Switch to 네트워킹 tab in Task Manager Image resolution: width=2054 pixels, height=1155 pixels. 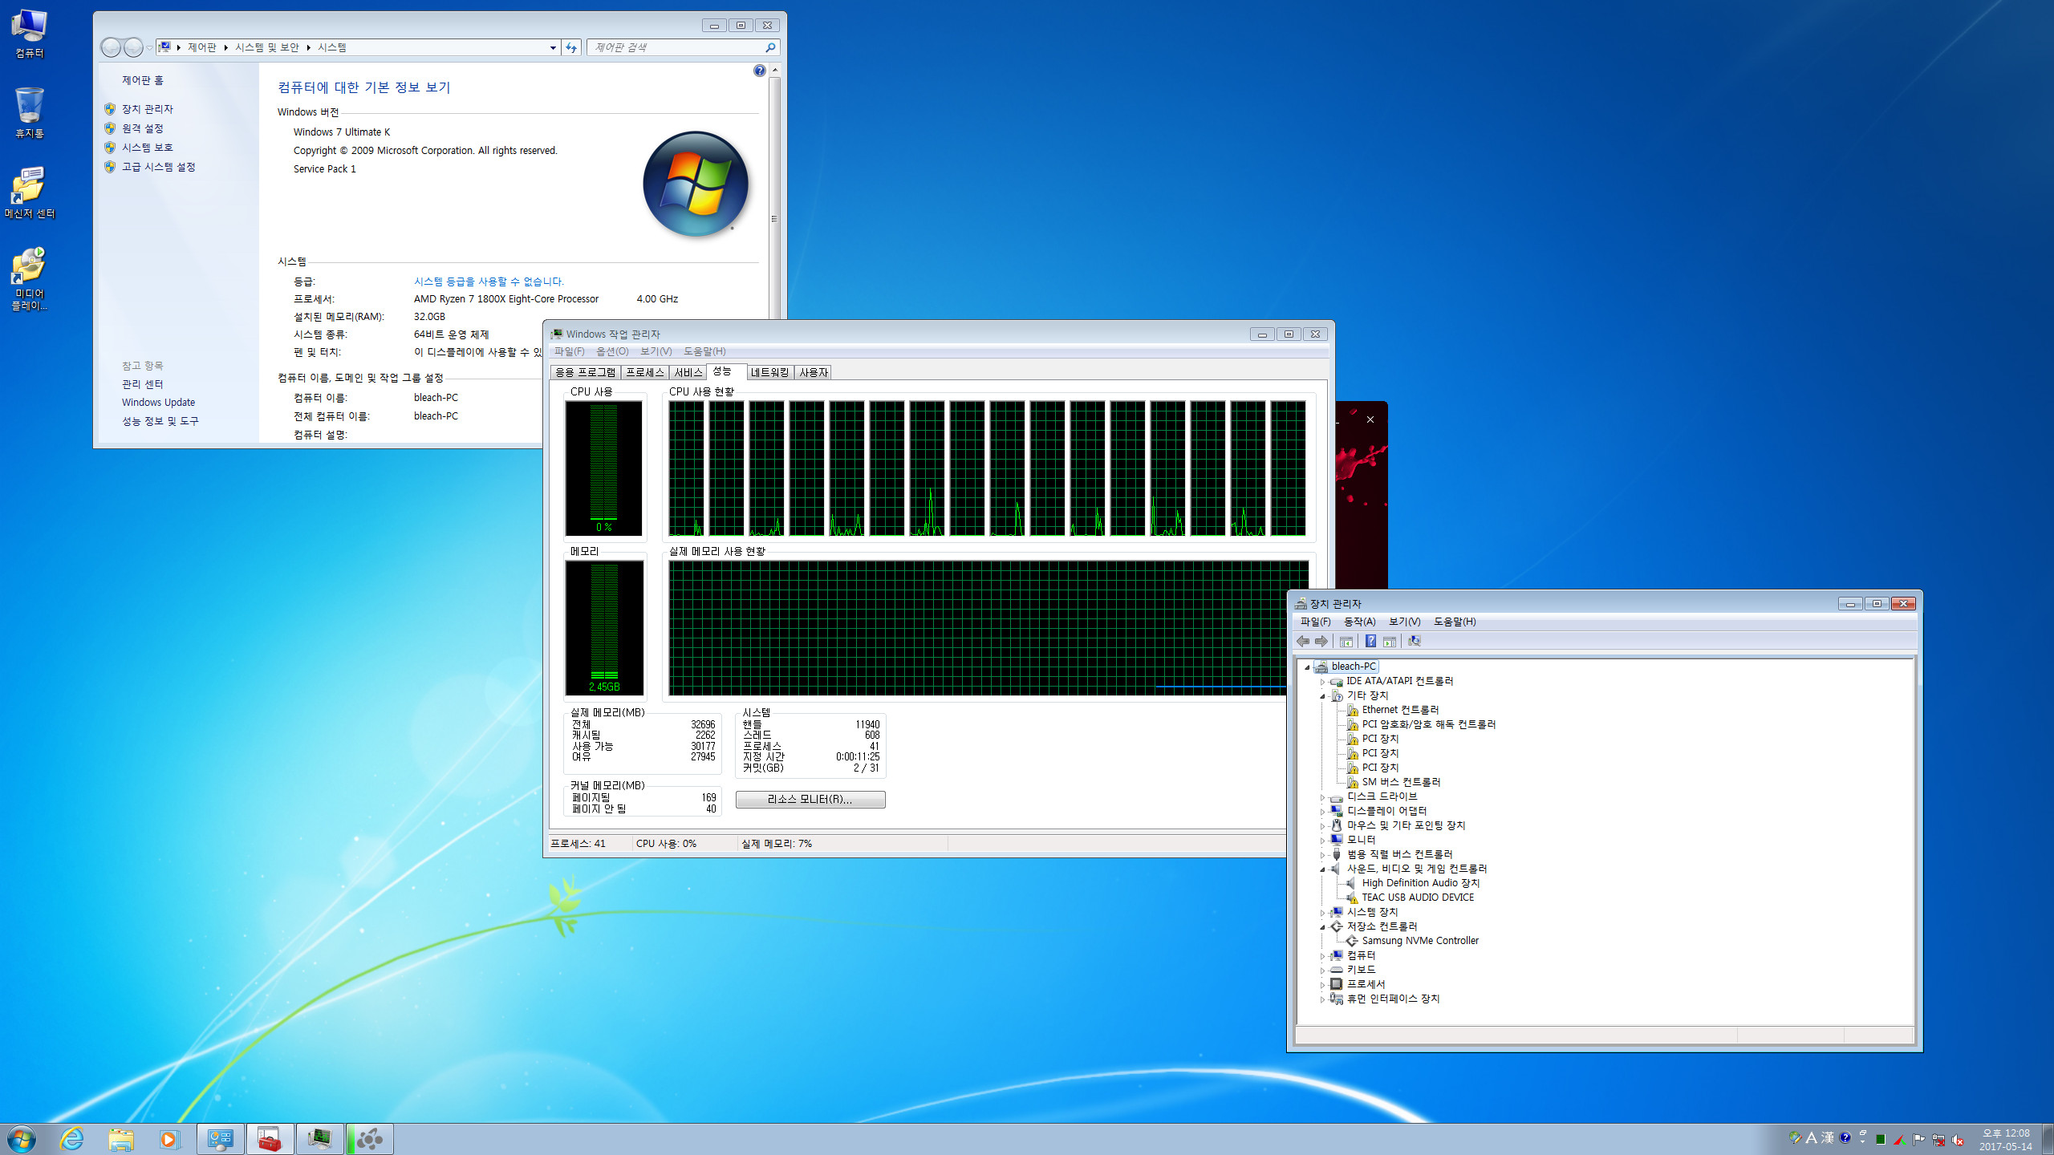(x=770, y=372)
